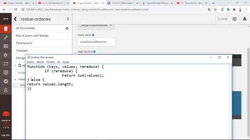Switch to 127.0.0.1:5984/resbar browser tab
Viewport: 250px width, 140px height.
pyautogui.click(x=123, y=3)
